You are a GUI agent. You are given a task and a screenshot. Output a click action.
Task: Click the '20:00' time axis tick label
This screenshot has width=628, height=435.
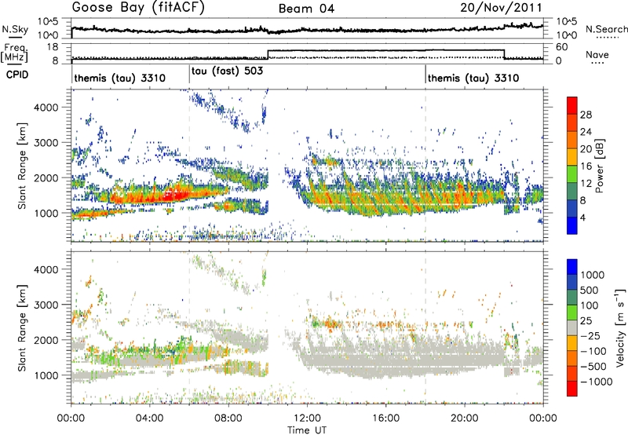(x=464, y=419)
